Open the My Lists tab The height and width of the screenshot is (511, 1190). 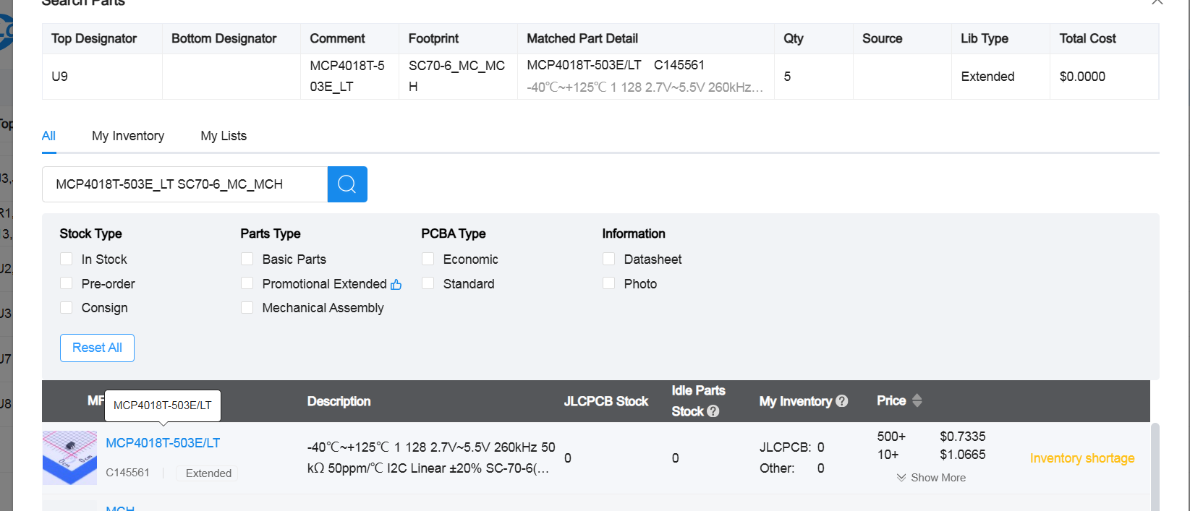[x=224, y=136]
